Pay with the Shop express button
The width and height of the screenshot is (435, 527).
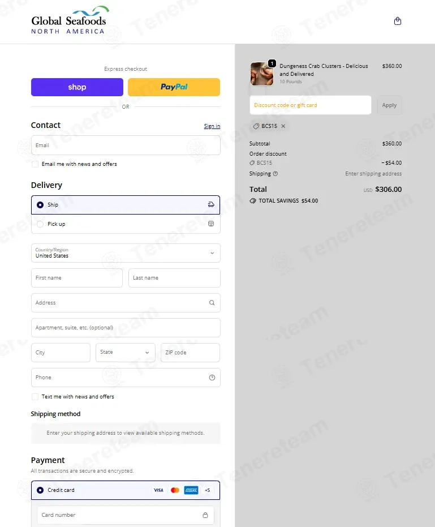coord(77,87)
